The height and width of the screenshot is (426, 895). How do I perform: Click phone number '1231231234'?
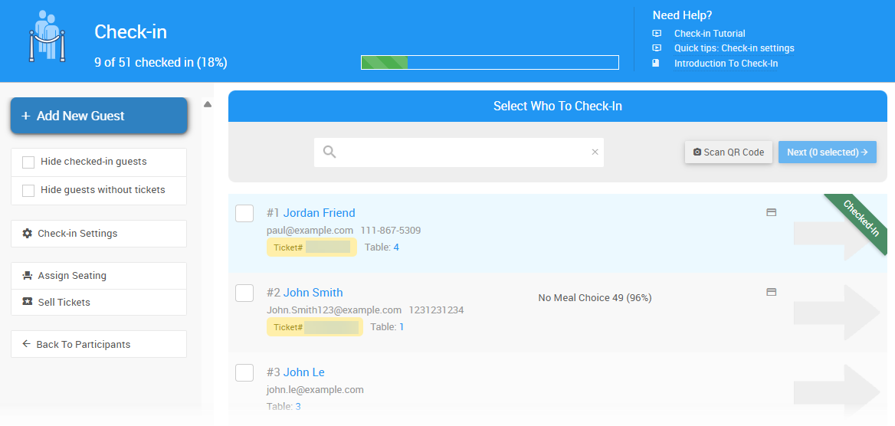(436, 310)
